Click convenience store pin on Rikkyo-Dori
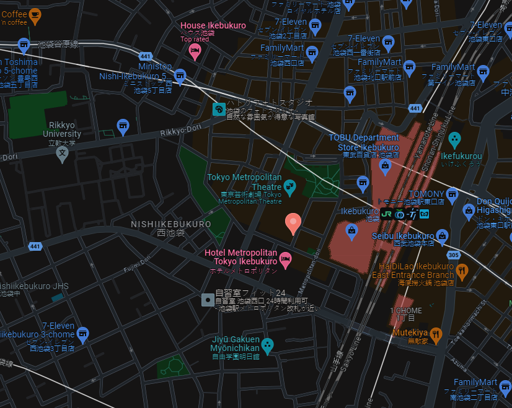Viewport: 512px width, 408px height. (x=123, y=126)
